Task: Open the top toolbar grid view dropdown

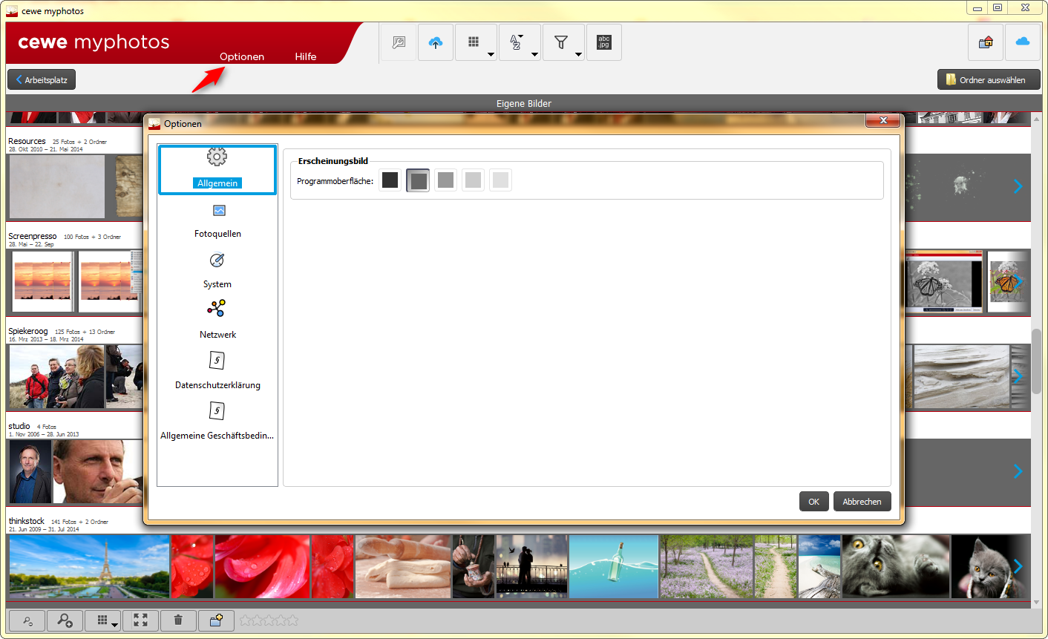Action: coord(476,42)
